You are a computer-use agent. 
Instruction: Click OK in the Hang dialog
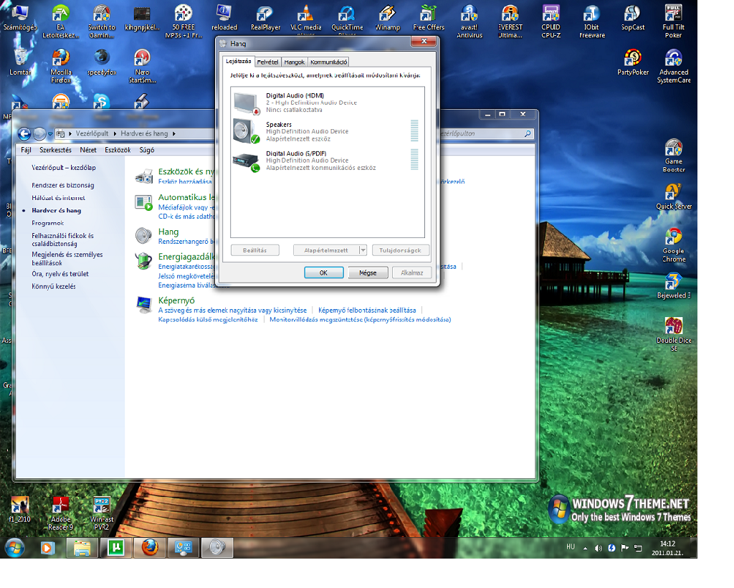(323, 273)
